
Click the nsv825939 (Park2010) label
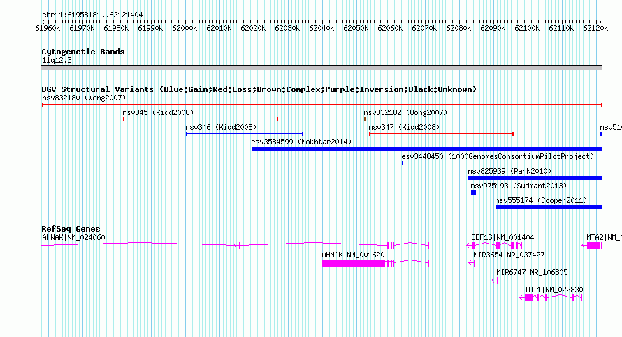tap(509, 171)
